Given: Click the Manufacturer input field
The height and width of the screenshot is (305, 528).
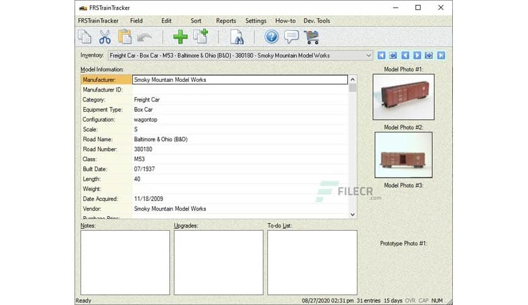Looking at the screenshot, I should pos(240,79).
